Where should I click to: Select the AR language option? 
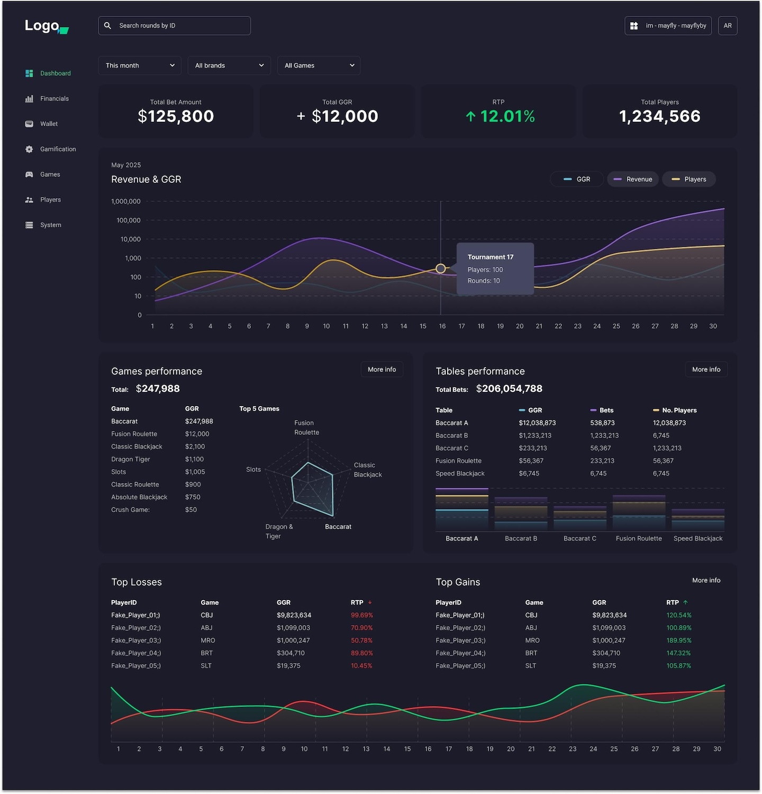pyautogui.click(x=728, y=25)
